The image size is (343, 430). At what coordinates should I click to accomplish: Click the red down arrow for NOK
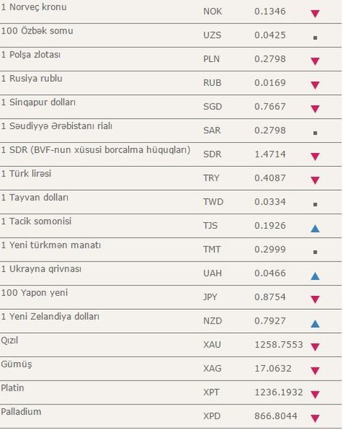point(315,13)
